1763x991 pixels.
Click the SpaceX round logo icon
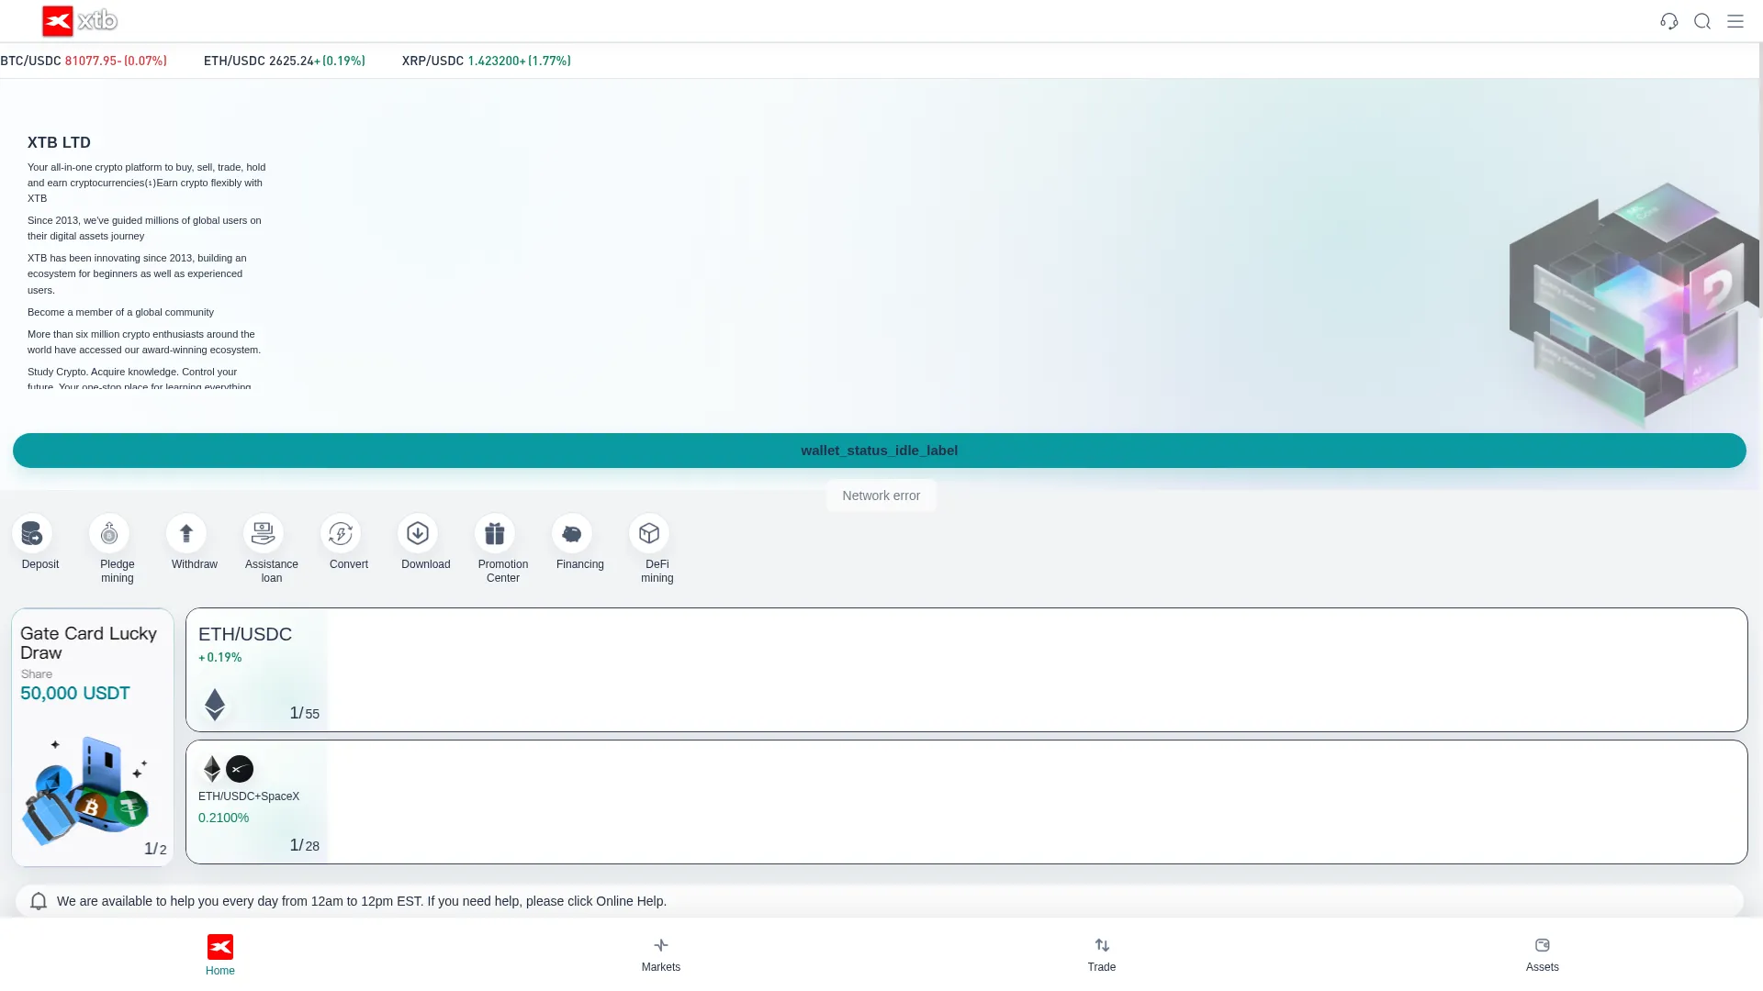240,769
